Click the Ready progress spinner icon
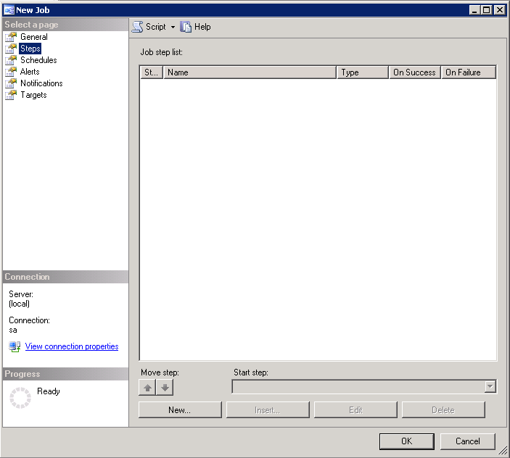 [x=20, y=398]
